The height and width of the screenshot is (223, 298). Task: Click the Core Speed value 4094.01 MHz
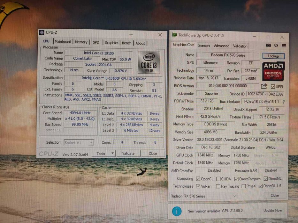tap(80, 113)
